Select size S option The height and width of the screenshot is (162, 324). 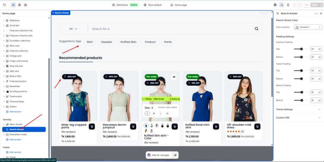point(147,113)
